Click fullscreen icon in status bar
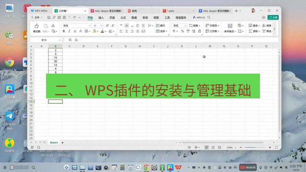 click(276, 147)
